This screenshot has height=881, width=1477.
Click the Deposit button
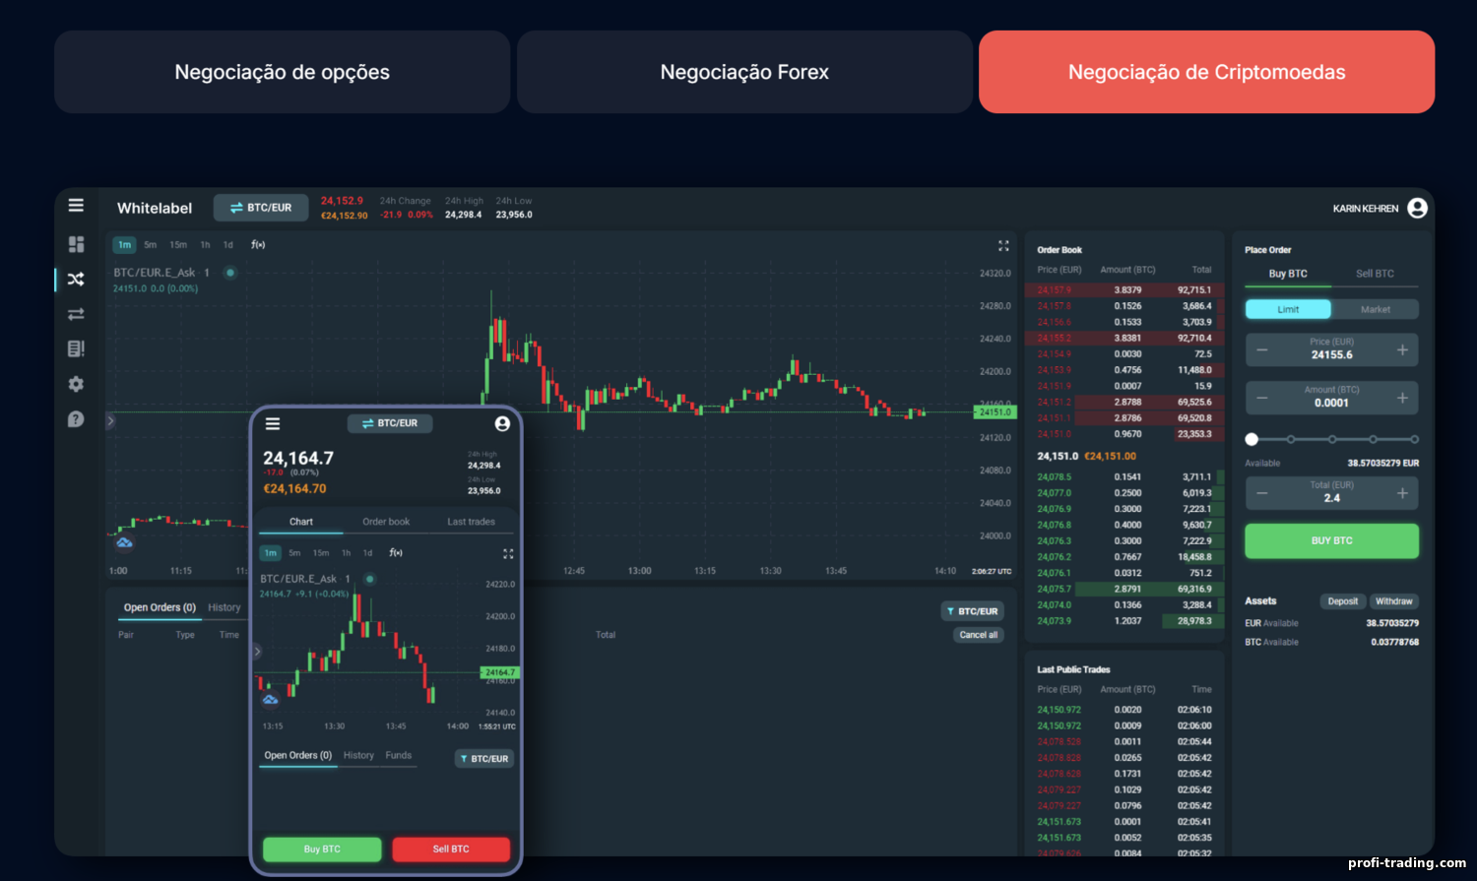coord(1342,601)
